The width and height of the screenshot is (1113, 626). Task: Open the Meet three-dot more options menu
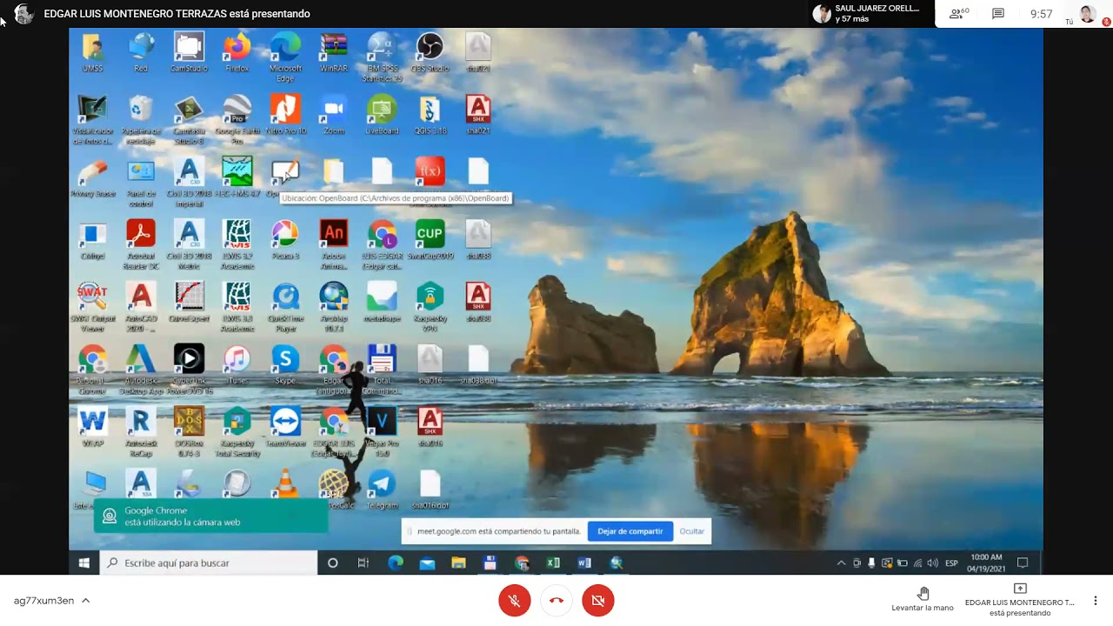pyautogui.click(x=1096, y=600)
